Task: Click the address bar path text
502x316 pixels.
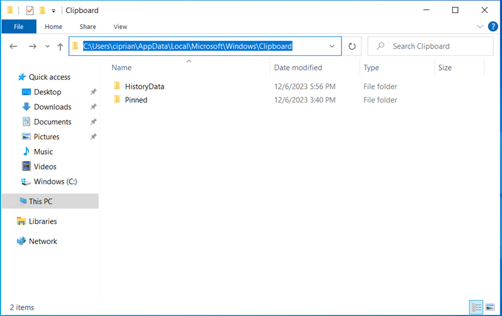Action: point(188,46)
